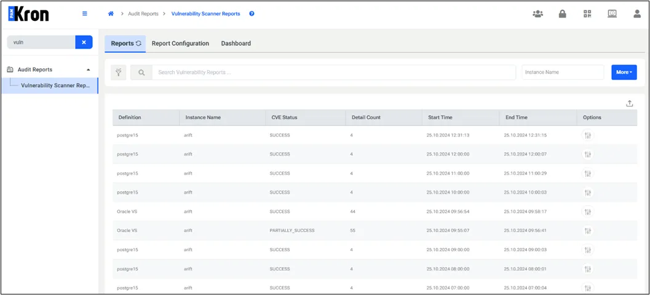Click end time 25.10.2024 09:56:41

coord(525,230)
